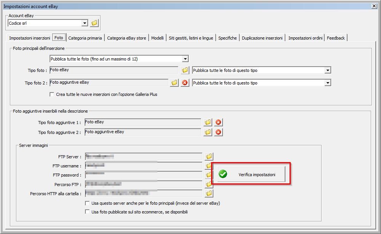Go to Specifiche tab
The width and height of the screenshot is (381, 234).
point(227,38)
